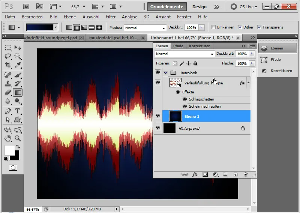
Task: Collapse effects on Verlaufsfüllung layer
Action: [x=248, y=82]
